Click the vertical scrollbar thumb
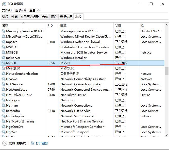The height and width of the screenshot is (150, 169). [166, 71]
